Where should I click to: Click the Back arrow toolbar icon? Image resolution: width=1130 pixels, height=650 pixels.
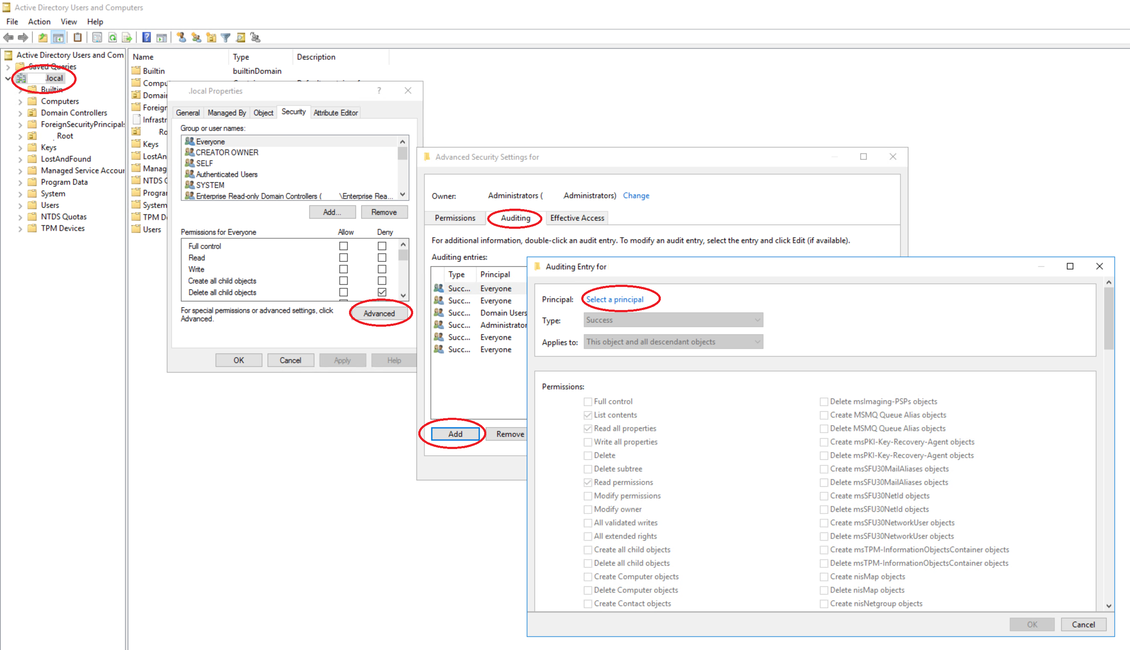coord(9,38)
